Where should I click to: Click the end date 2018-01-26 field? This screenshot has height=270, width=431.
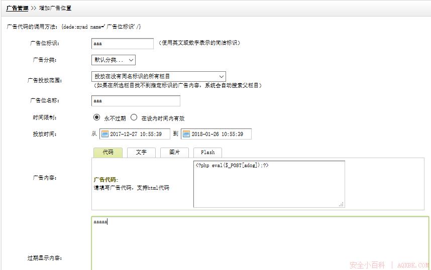click(x=216, y=134)
